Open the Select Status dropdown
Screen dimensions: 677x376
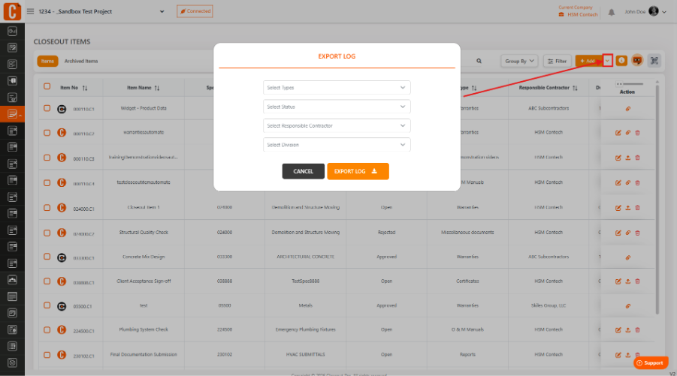click(x=337, y=107)
